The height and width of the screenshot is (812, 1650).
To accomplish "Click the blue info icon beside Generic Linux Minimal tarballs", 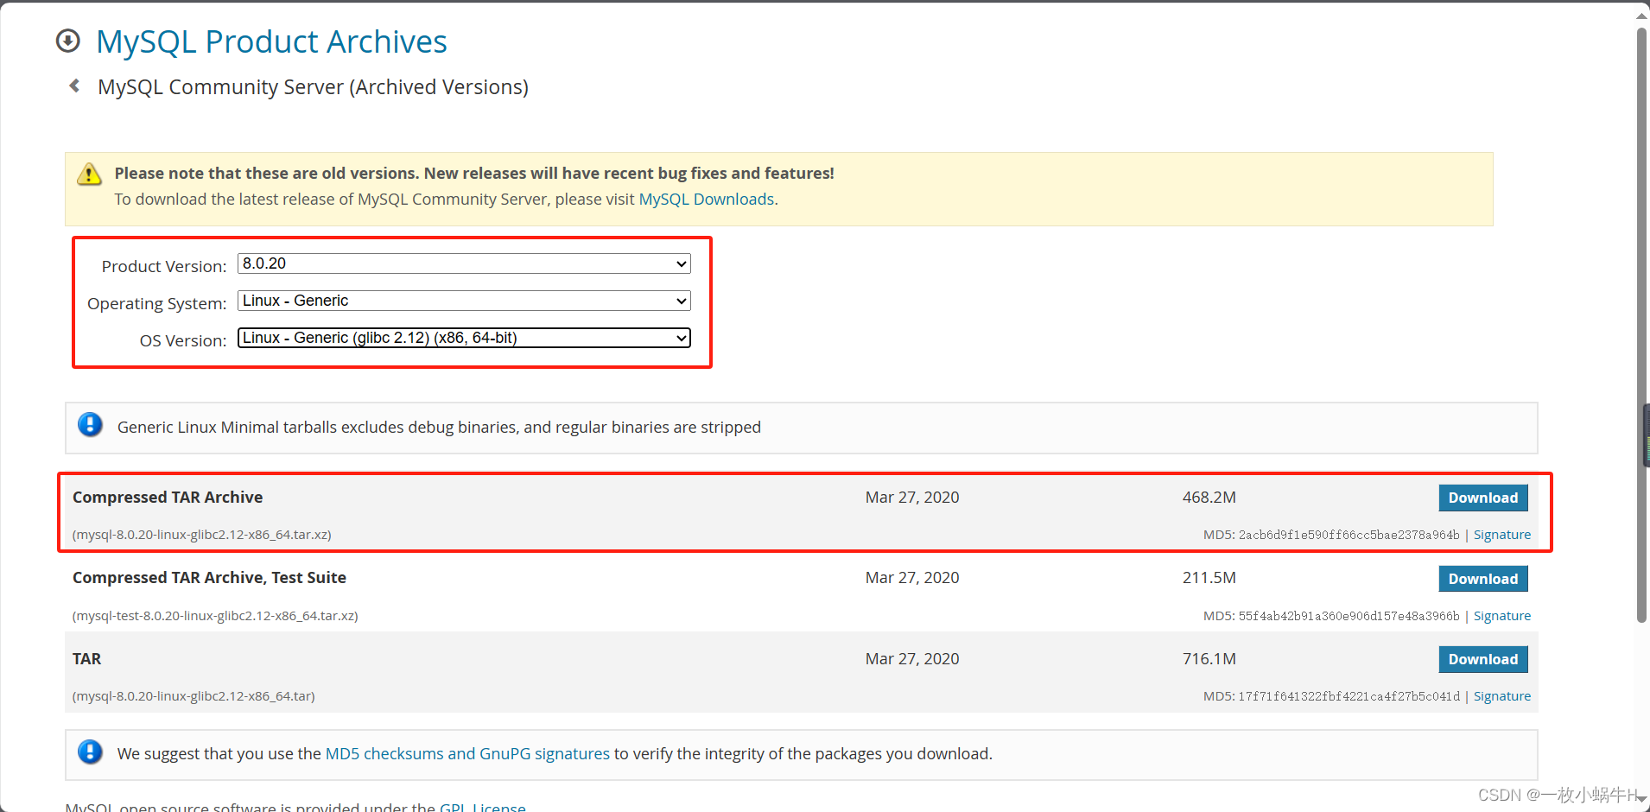I will tap(90, 425).
